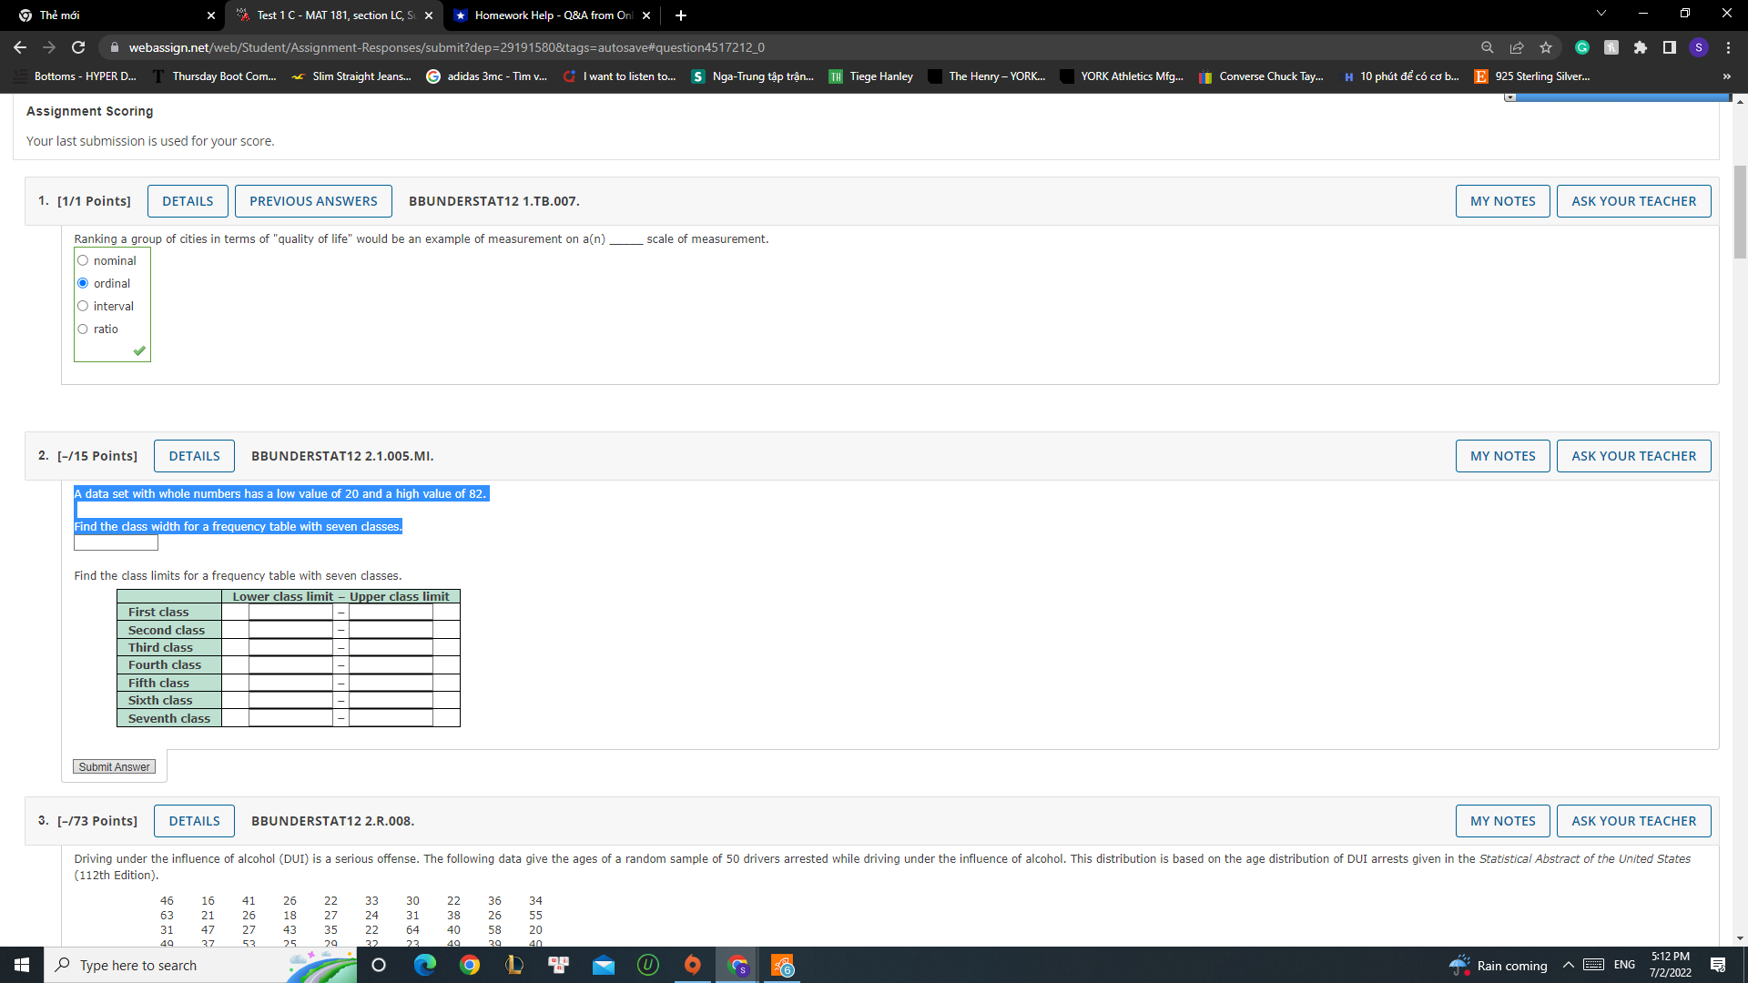Click the class width answer field
The height and width of the screenshot is (983, 1748).
click(x=116, y=543)
